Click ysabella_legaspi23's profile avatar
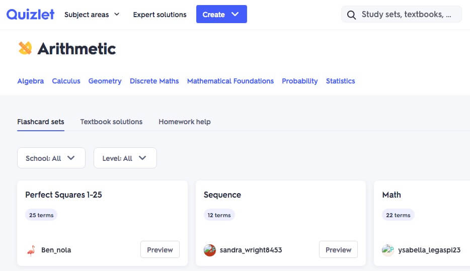The image size is (470, 271). point(388,250)
